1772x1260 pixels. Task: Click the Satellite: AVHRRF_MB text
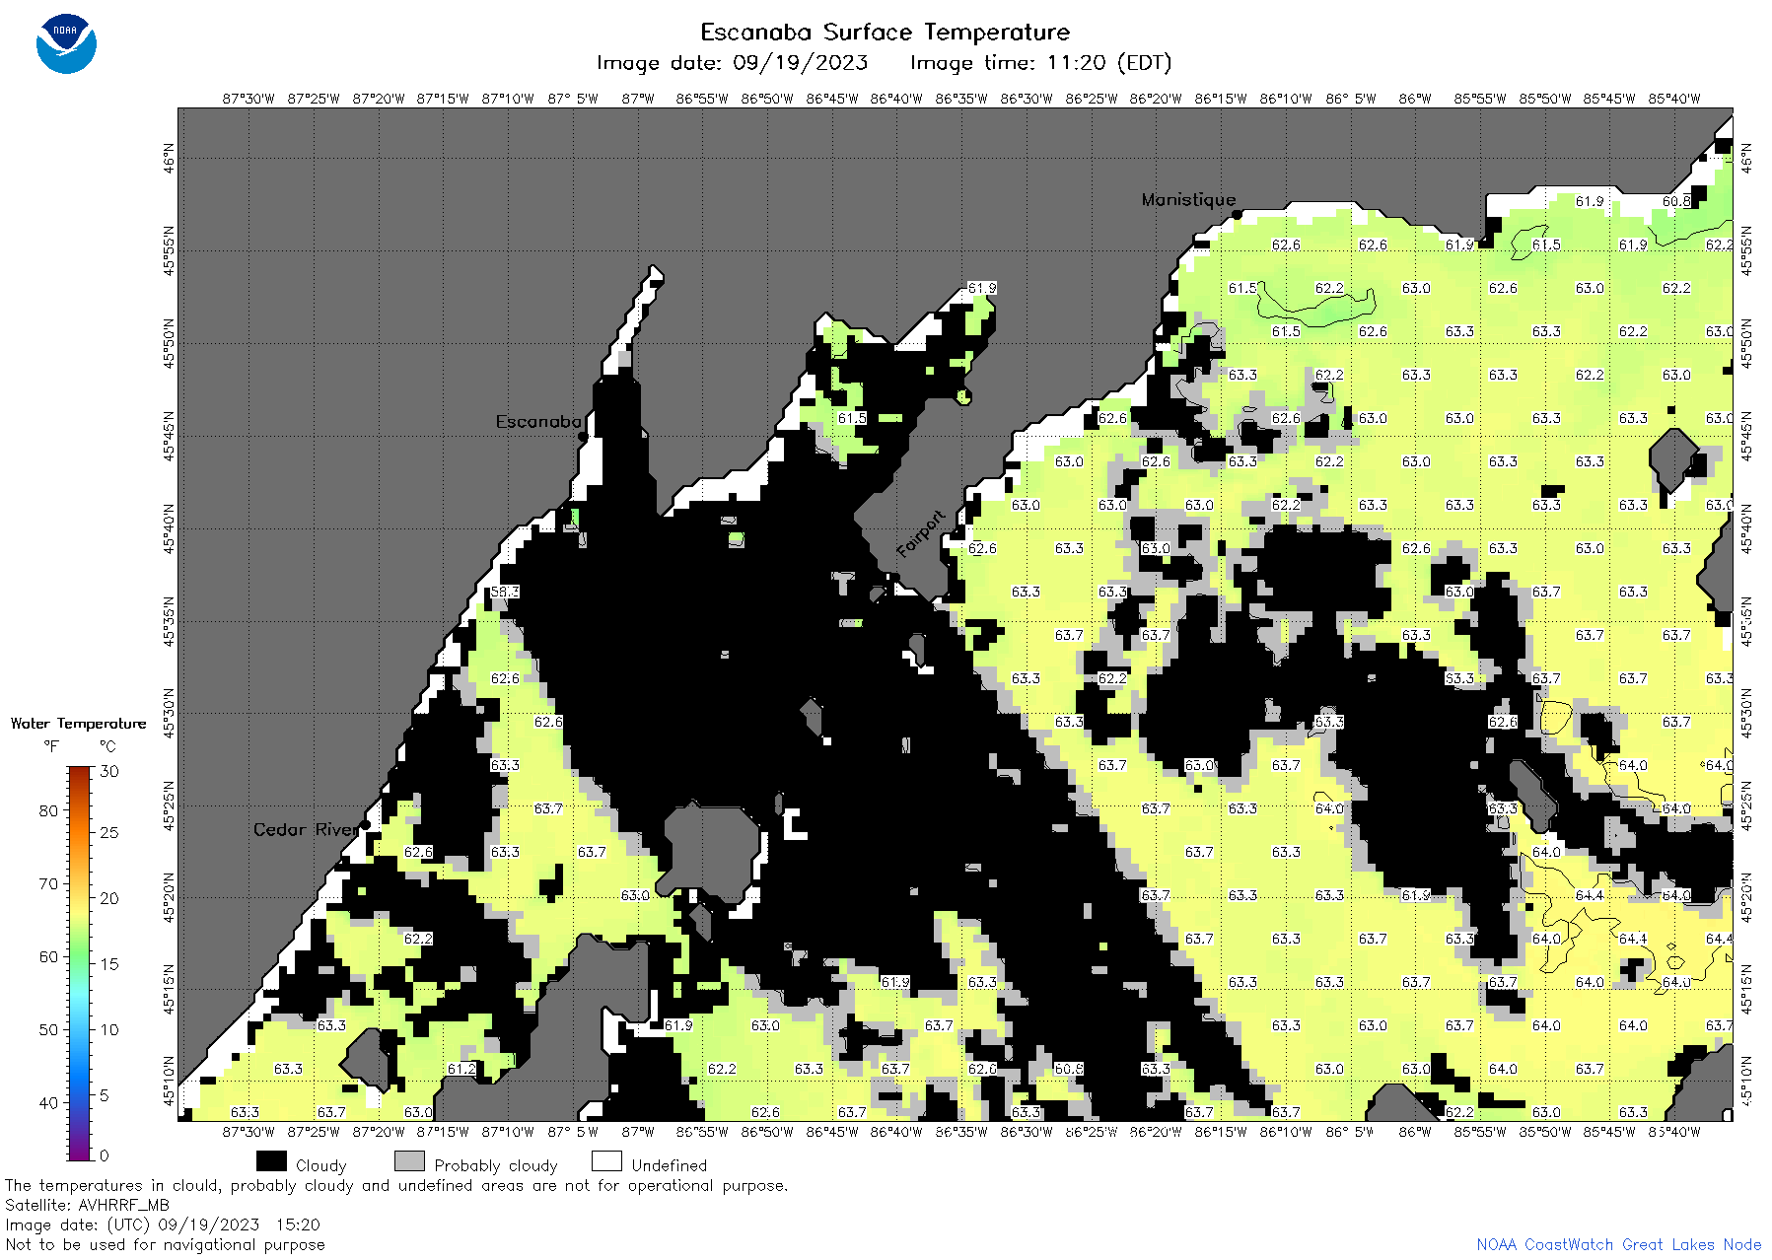87,1205
